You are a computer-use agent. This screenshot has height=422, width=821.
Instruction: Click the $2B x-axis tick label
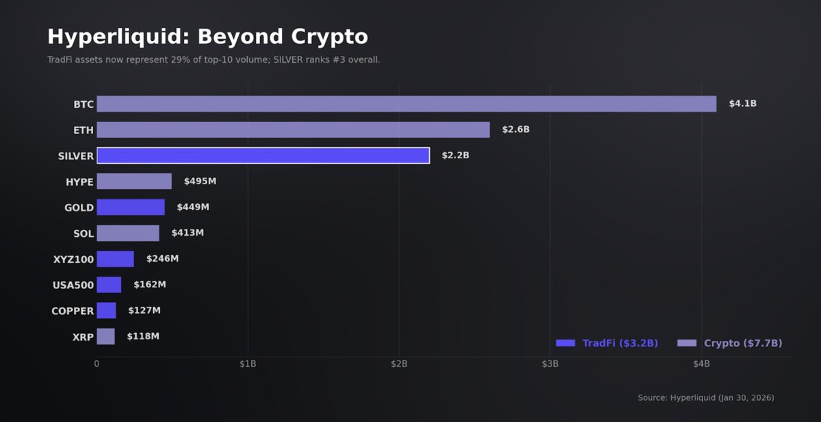(x=399, y=364)
